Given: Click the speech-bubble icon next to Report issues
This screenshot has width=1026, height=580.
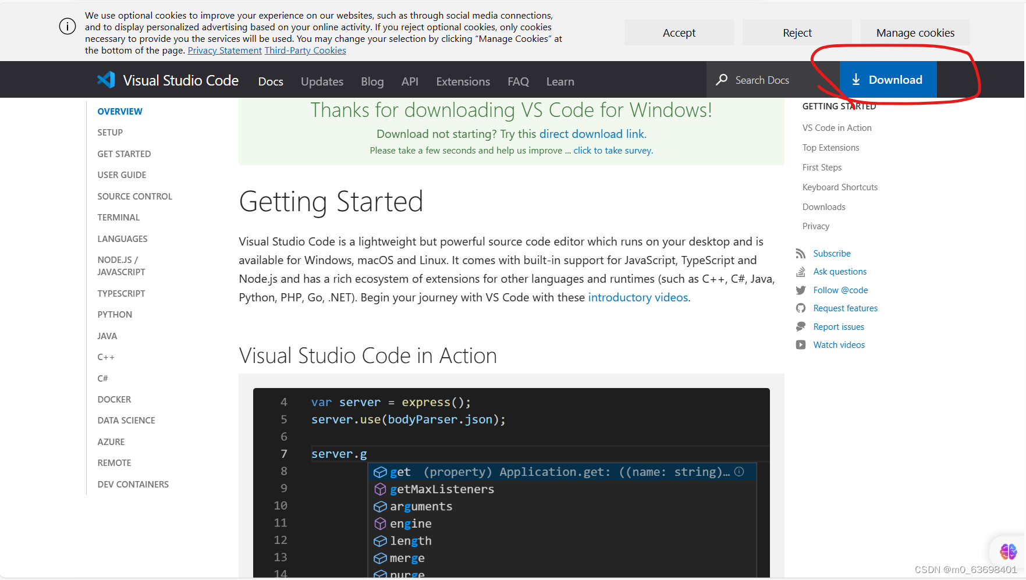Looking at the screenshot, I should point(801,326).
